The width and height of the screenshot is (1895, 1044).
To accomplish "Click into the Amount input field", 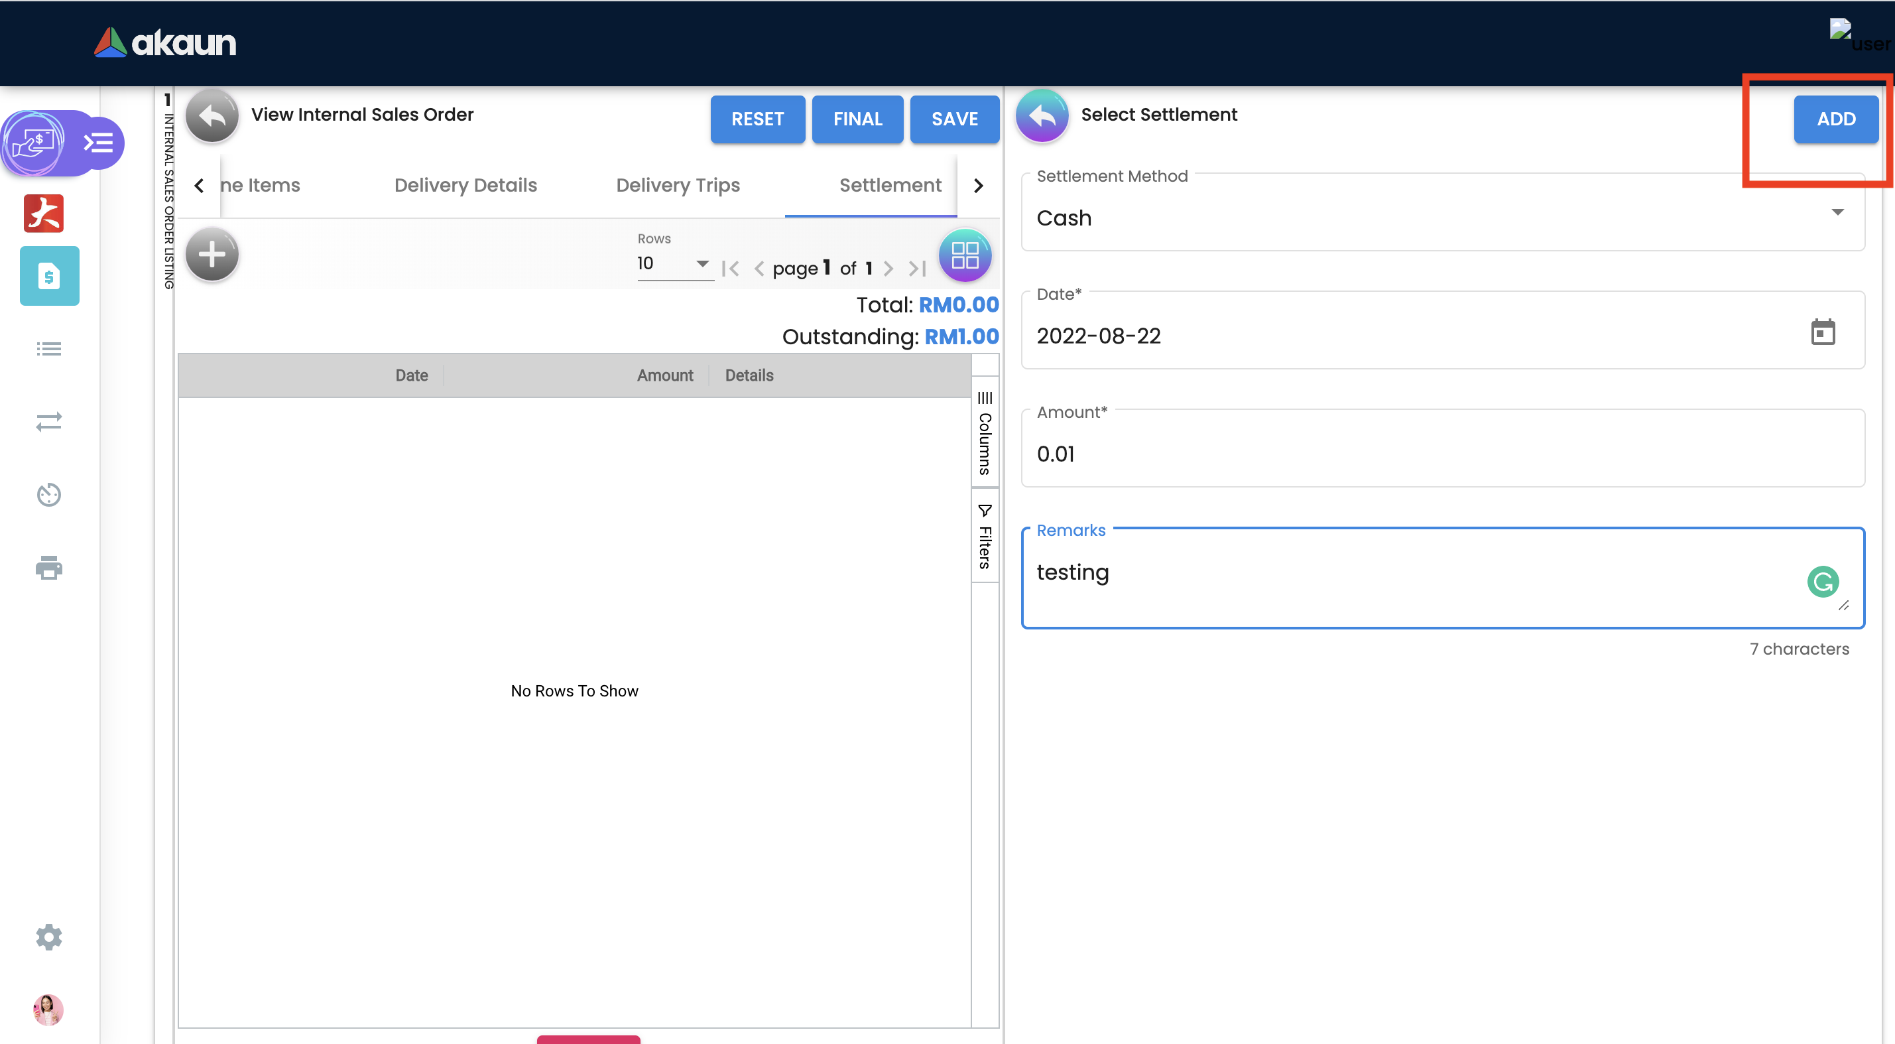I will pos(1442,454).
